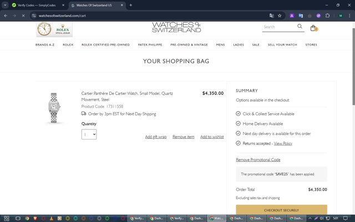
Task: Launch Brave browser from taskbar
Action: click(35, 218)
